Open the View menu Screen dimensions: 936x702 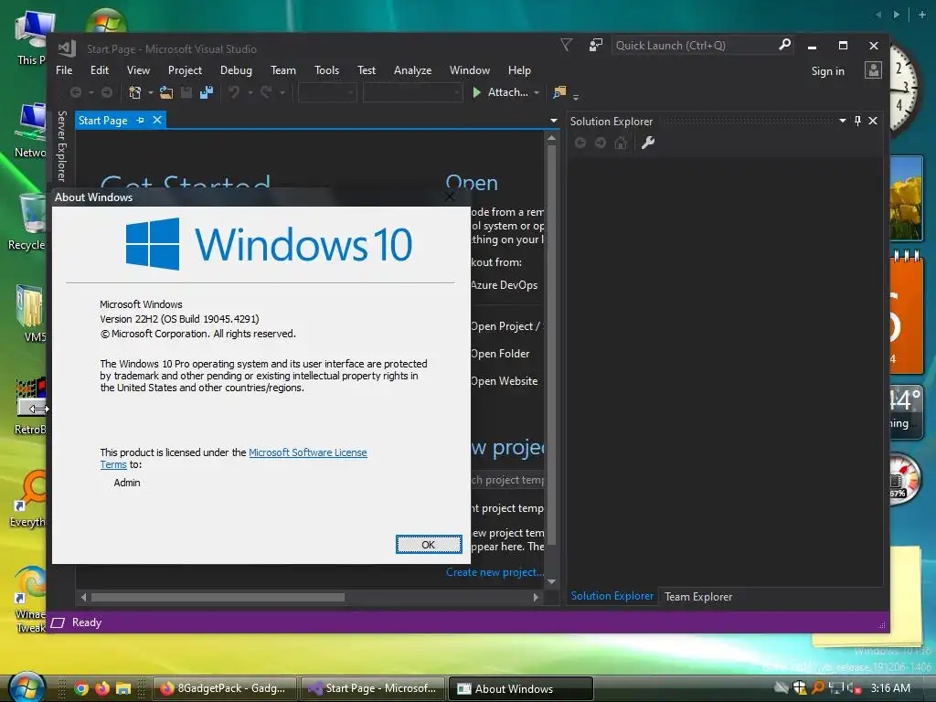138,69
